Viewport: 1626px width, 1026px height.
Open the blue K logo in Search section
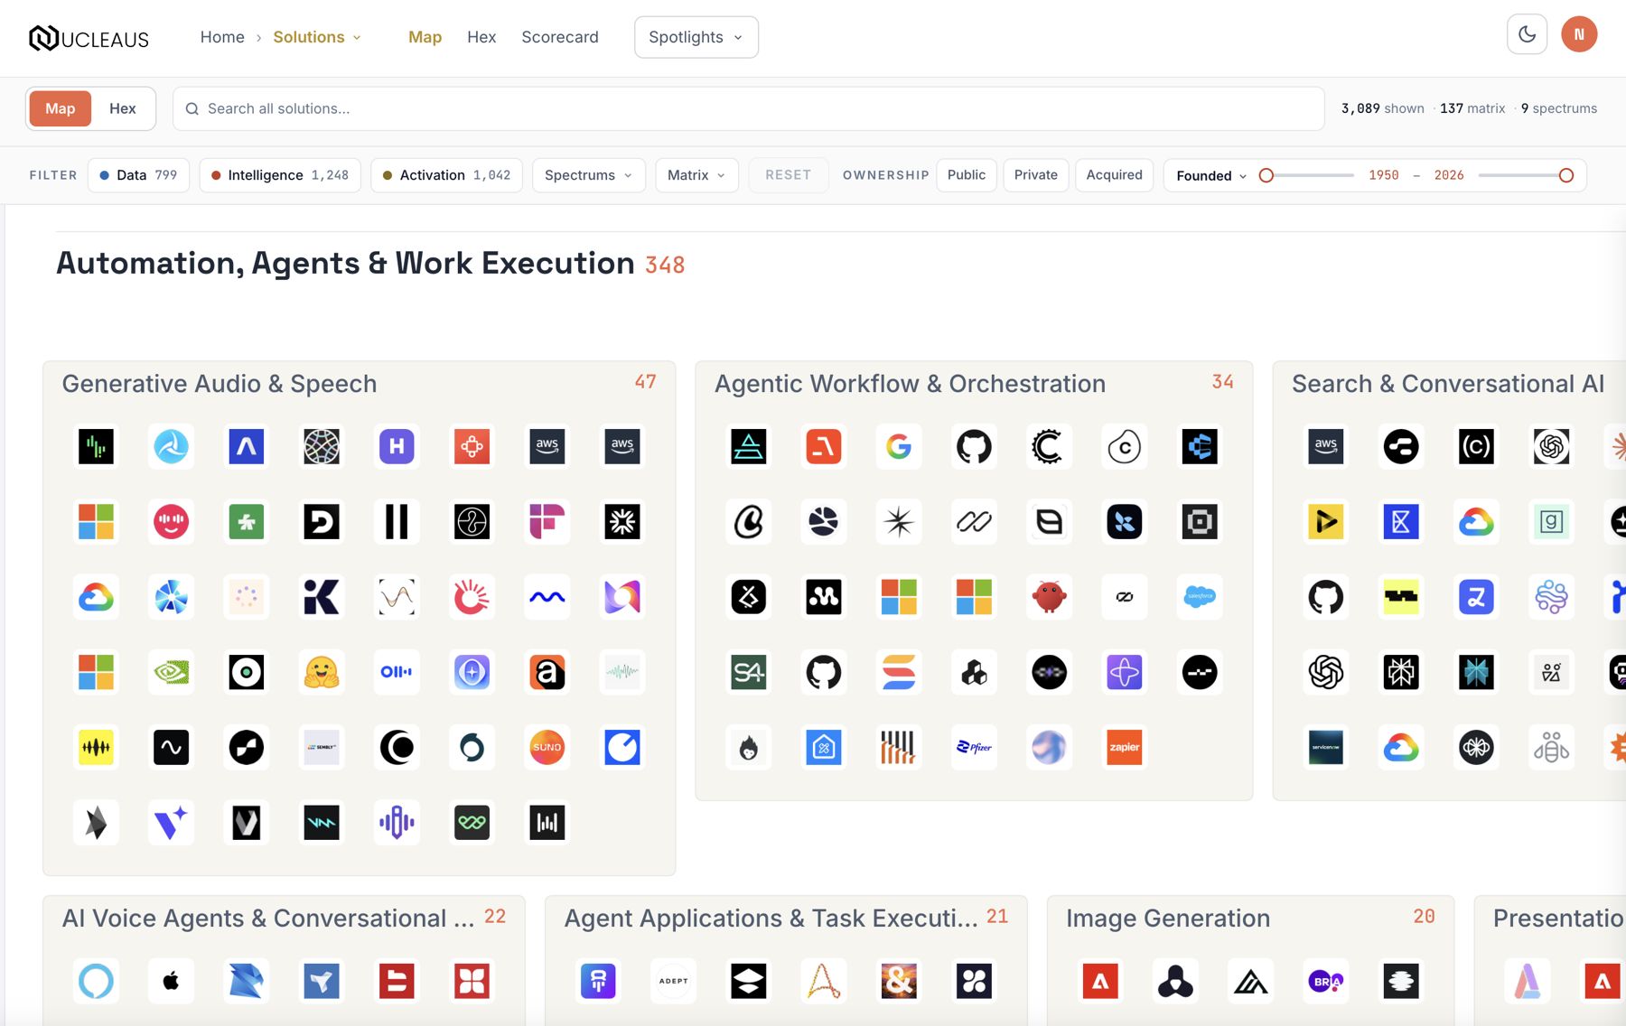tap(1401, 521)
